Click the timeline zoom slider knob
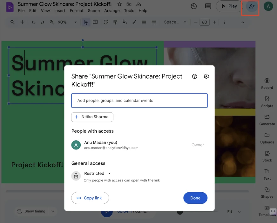This screenshot has width=277, height=223. [x=180, y=212]
